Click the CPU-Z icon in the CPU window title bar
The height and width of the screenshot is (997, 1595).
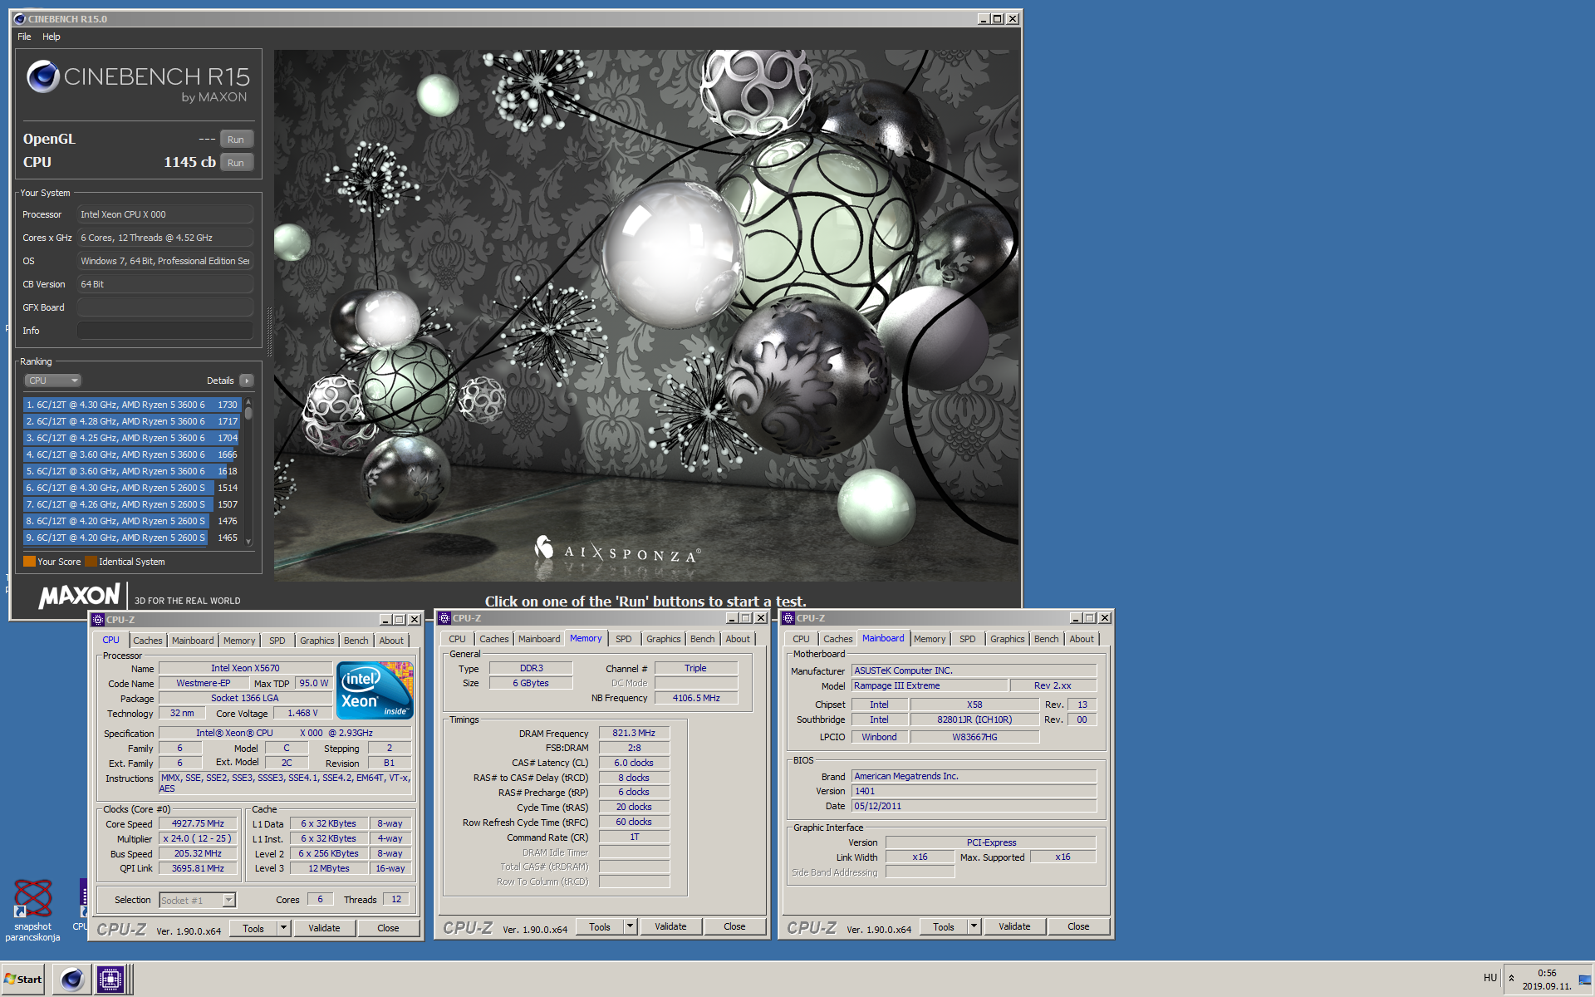(98, 620)
